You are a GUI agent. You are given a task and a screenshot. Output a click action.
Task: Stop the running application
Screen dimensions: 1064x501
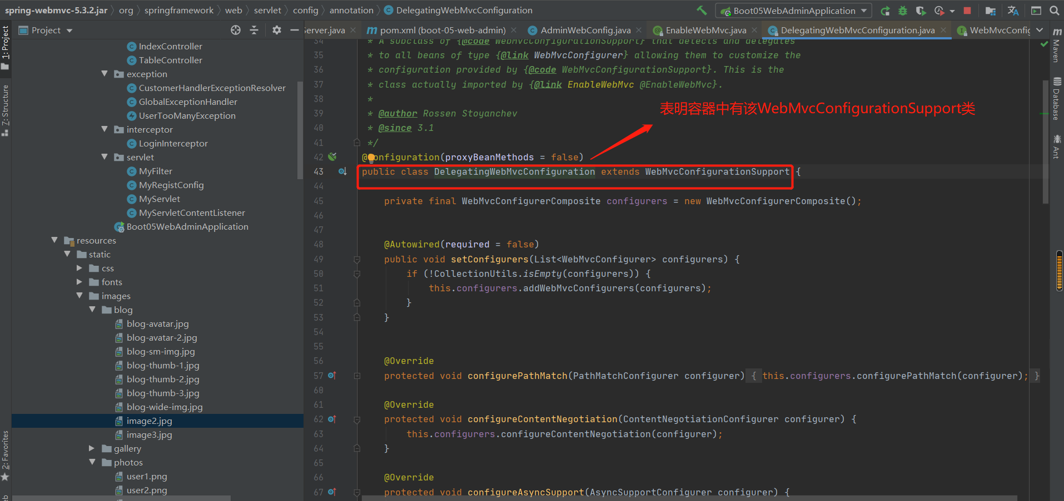point(967,11)
